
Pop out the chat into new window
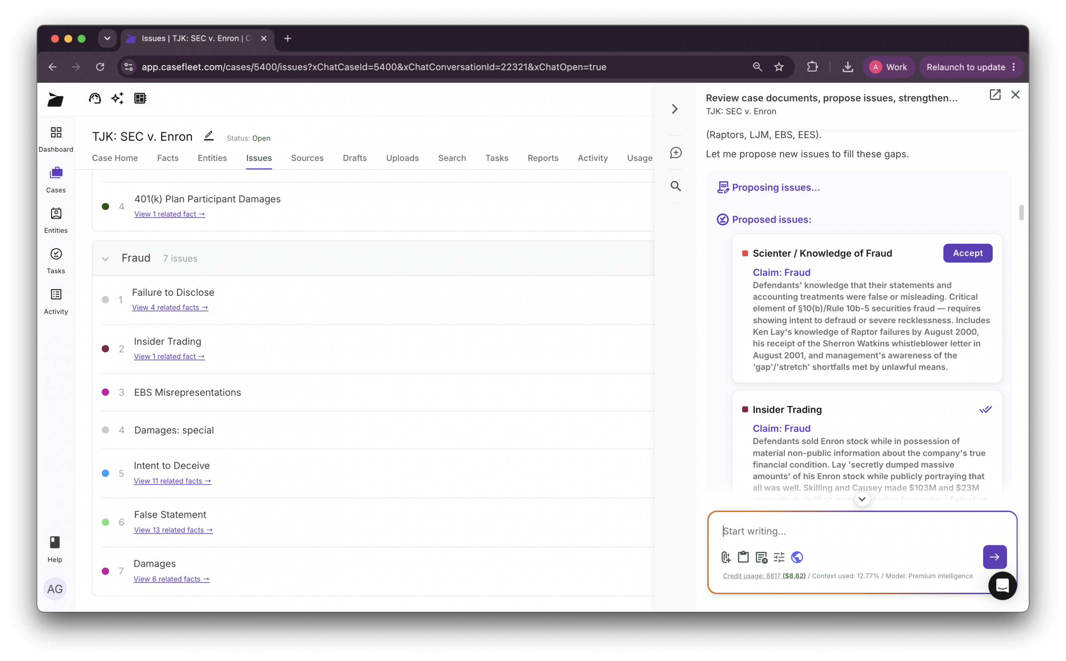995,95
